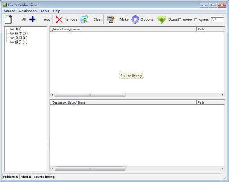
Task: Select the 娱乐 (F:) drive
Action: click(x=21, y=42)
